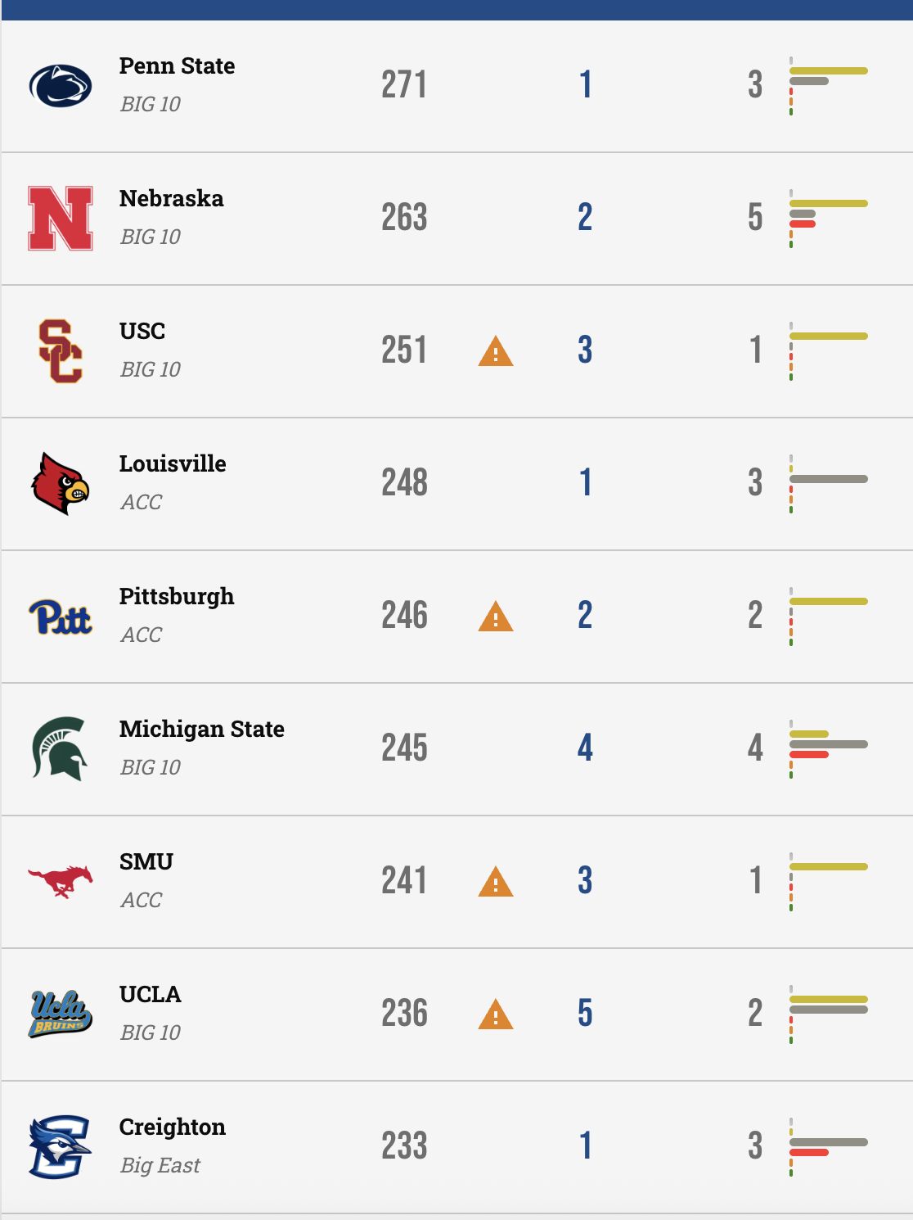
Task: Click the bar chart sparkline on Nebraska's row
Action: click(826, 217)
